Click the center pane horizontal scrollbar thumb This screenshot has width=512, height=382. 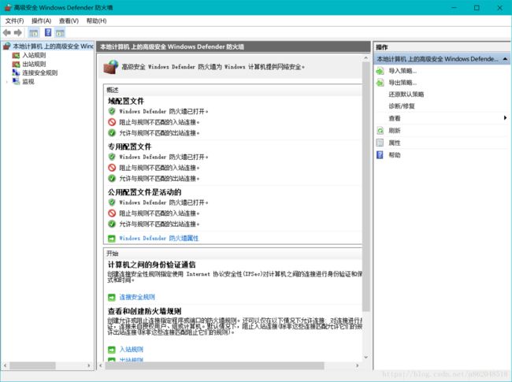(214, 365)
